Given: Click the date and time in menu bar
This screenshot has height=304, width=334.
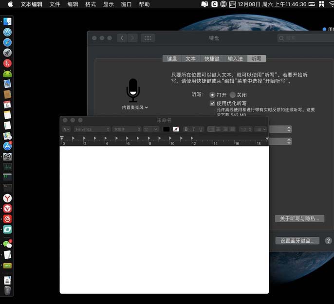Looking at the screenshot, I should click(x=272, y=4).
